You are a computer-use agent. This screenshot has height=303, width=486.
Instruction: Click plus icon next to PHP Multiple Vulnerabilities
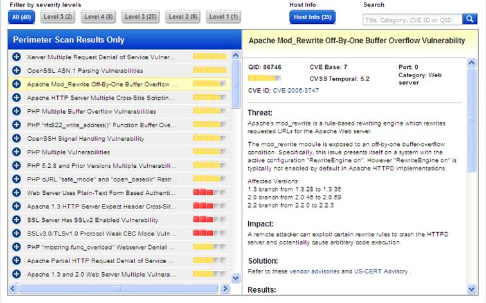point(17,152)
